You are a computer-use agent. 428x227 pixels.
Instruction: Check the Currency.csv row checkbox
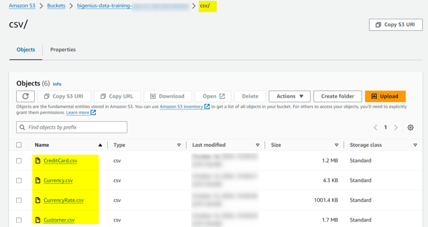[x=19, y=180]
